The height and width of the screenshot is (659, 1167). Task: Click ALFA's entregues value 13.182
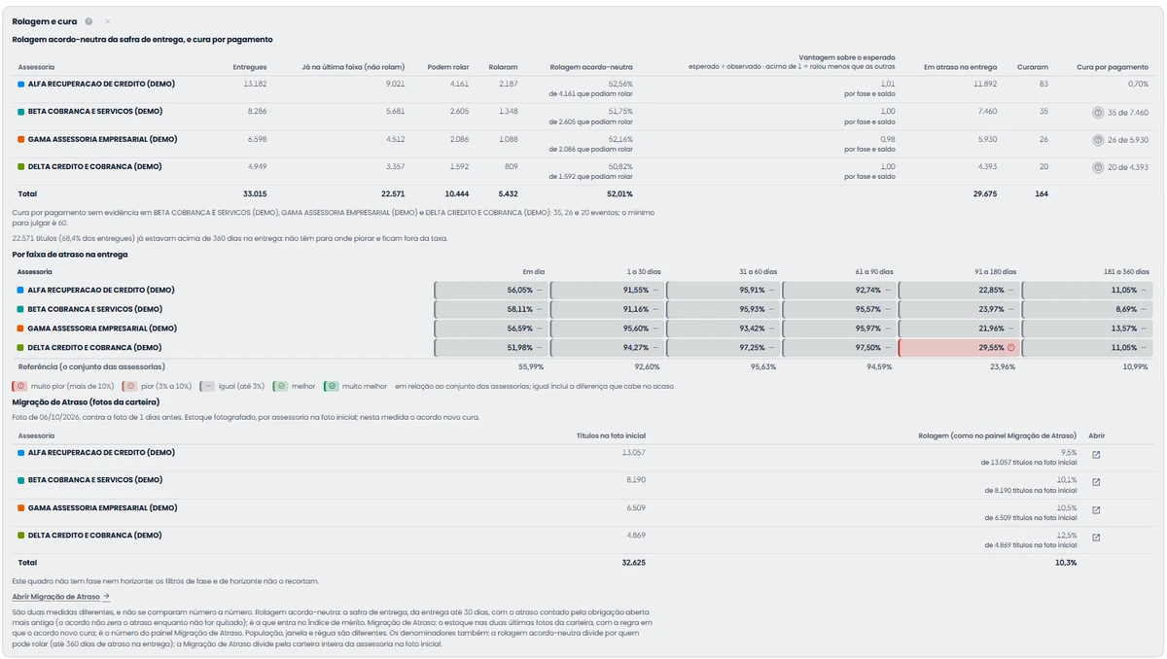(255, 85)
